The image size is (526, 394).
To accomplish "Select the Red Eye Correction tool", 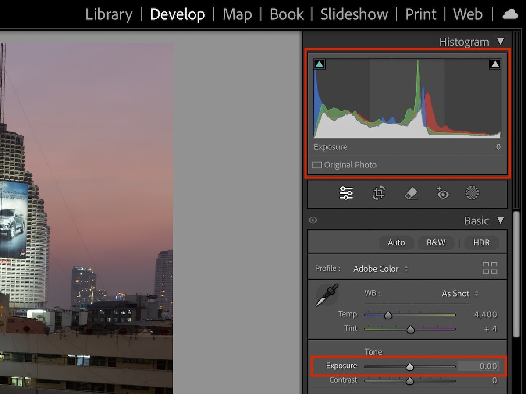I will point(442,193).
